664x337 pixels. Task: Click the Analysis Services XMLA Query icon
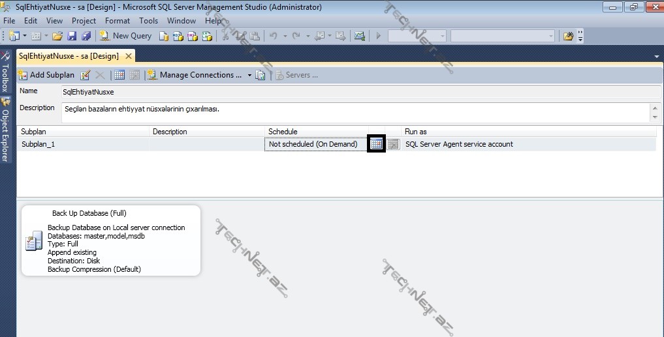pos(207,36)
